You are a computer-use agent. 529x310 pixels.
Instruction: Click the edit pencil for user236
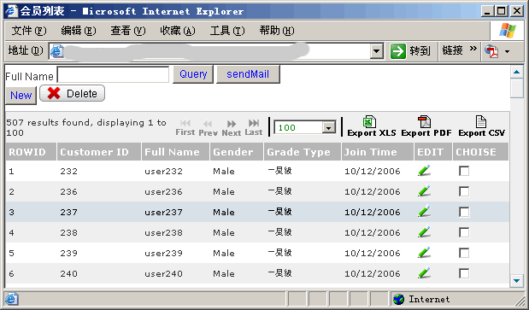424,191
